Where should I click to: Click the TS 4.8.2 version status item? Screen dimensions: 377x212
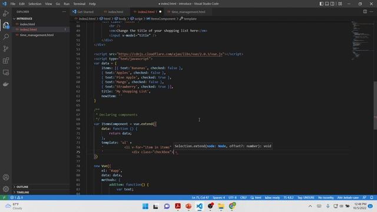tap(289, 197)
